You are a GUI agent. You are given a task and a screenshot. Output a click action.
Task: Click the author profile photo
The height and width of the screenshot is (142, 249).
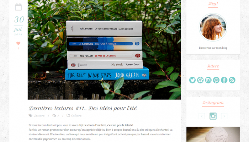[x=213, y=27]
